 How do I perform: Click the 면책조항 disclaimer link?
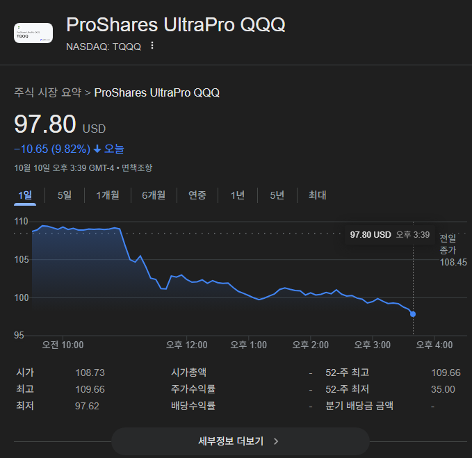tap(137, 167)
